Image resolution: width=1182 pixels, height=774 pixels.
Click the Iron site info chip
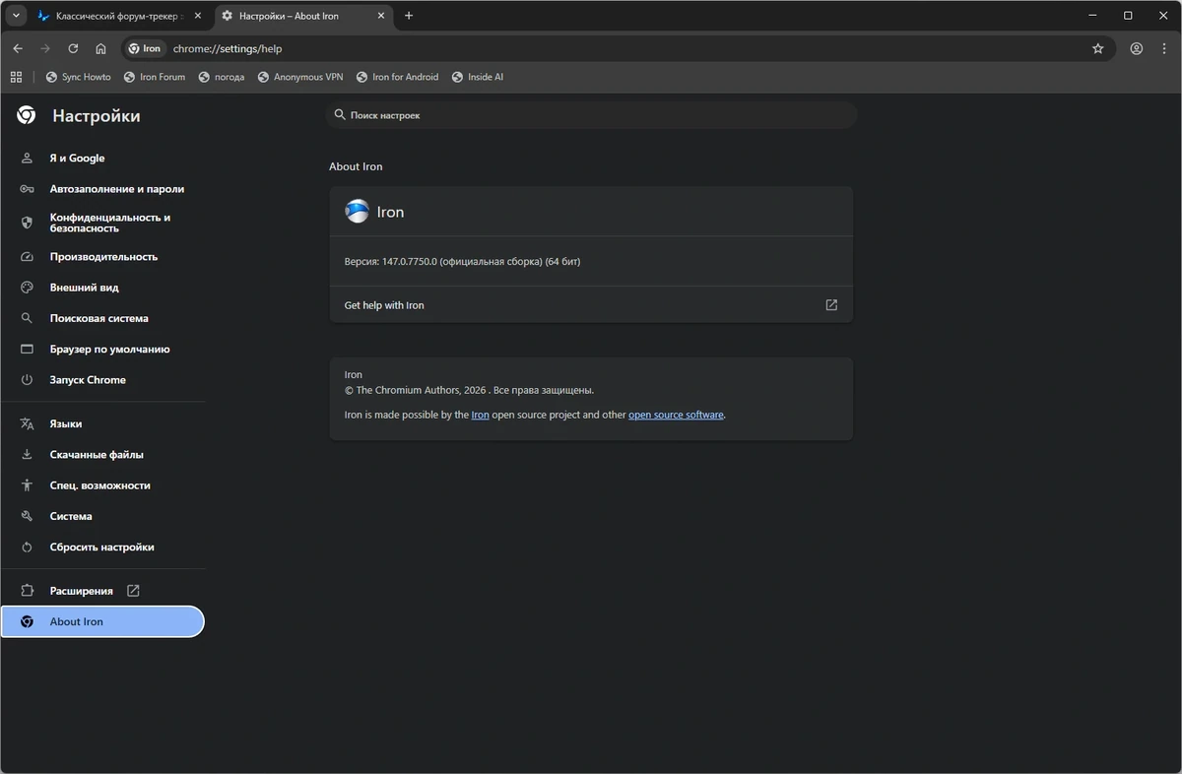point(145,48)
